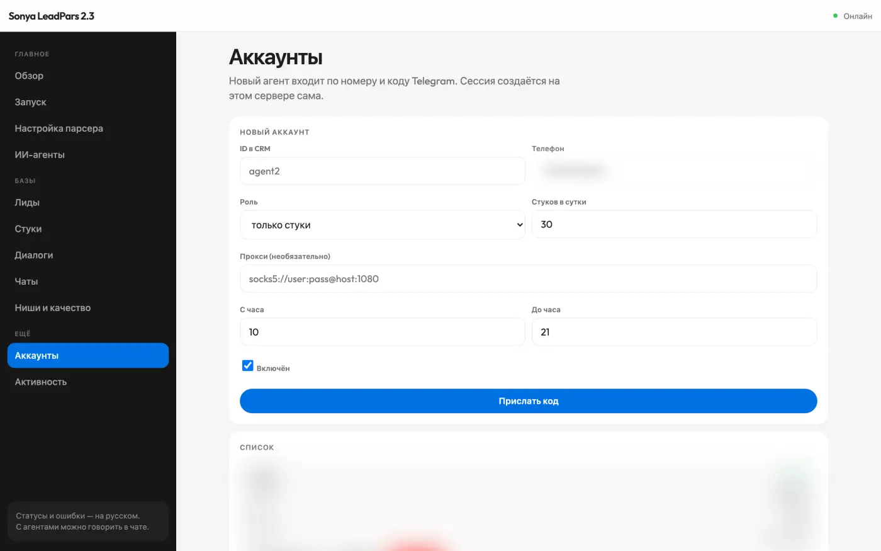Toggle the Включён checkbox
Screen dimensions: 881x551
[x=248, y=366]
